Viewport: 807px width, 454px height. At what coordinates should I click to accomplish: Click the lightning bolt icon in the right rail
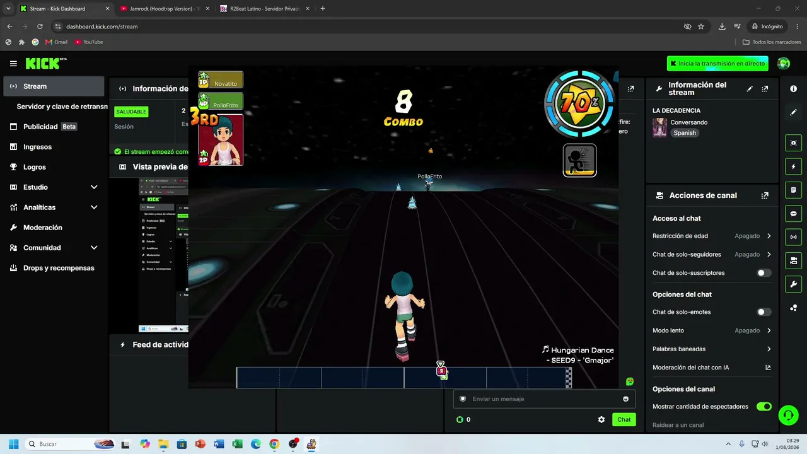click(793, 166)
